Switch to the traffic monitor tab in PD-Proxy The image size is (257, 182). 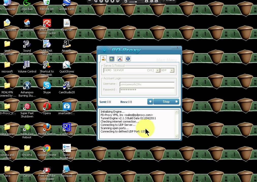[x=112, y=58]
